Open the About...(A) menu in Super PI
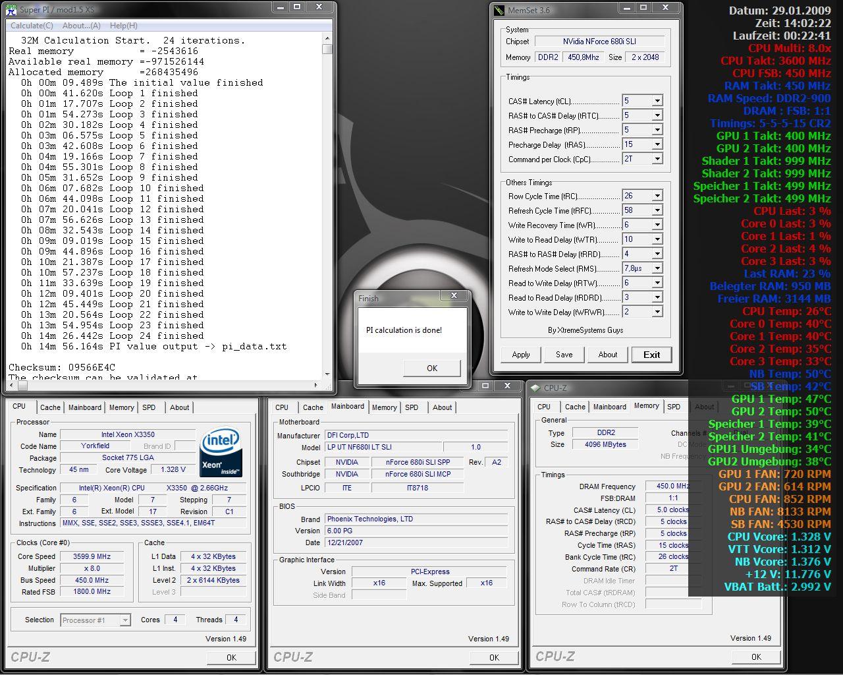This screenshot has height=675, width=843. pyautogui.click(x=81, y=26)
